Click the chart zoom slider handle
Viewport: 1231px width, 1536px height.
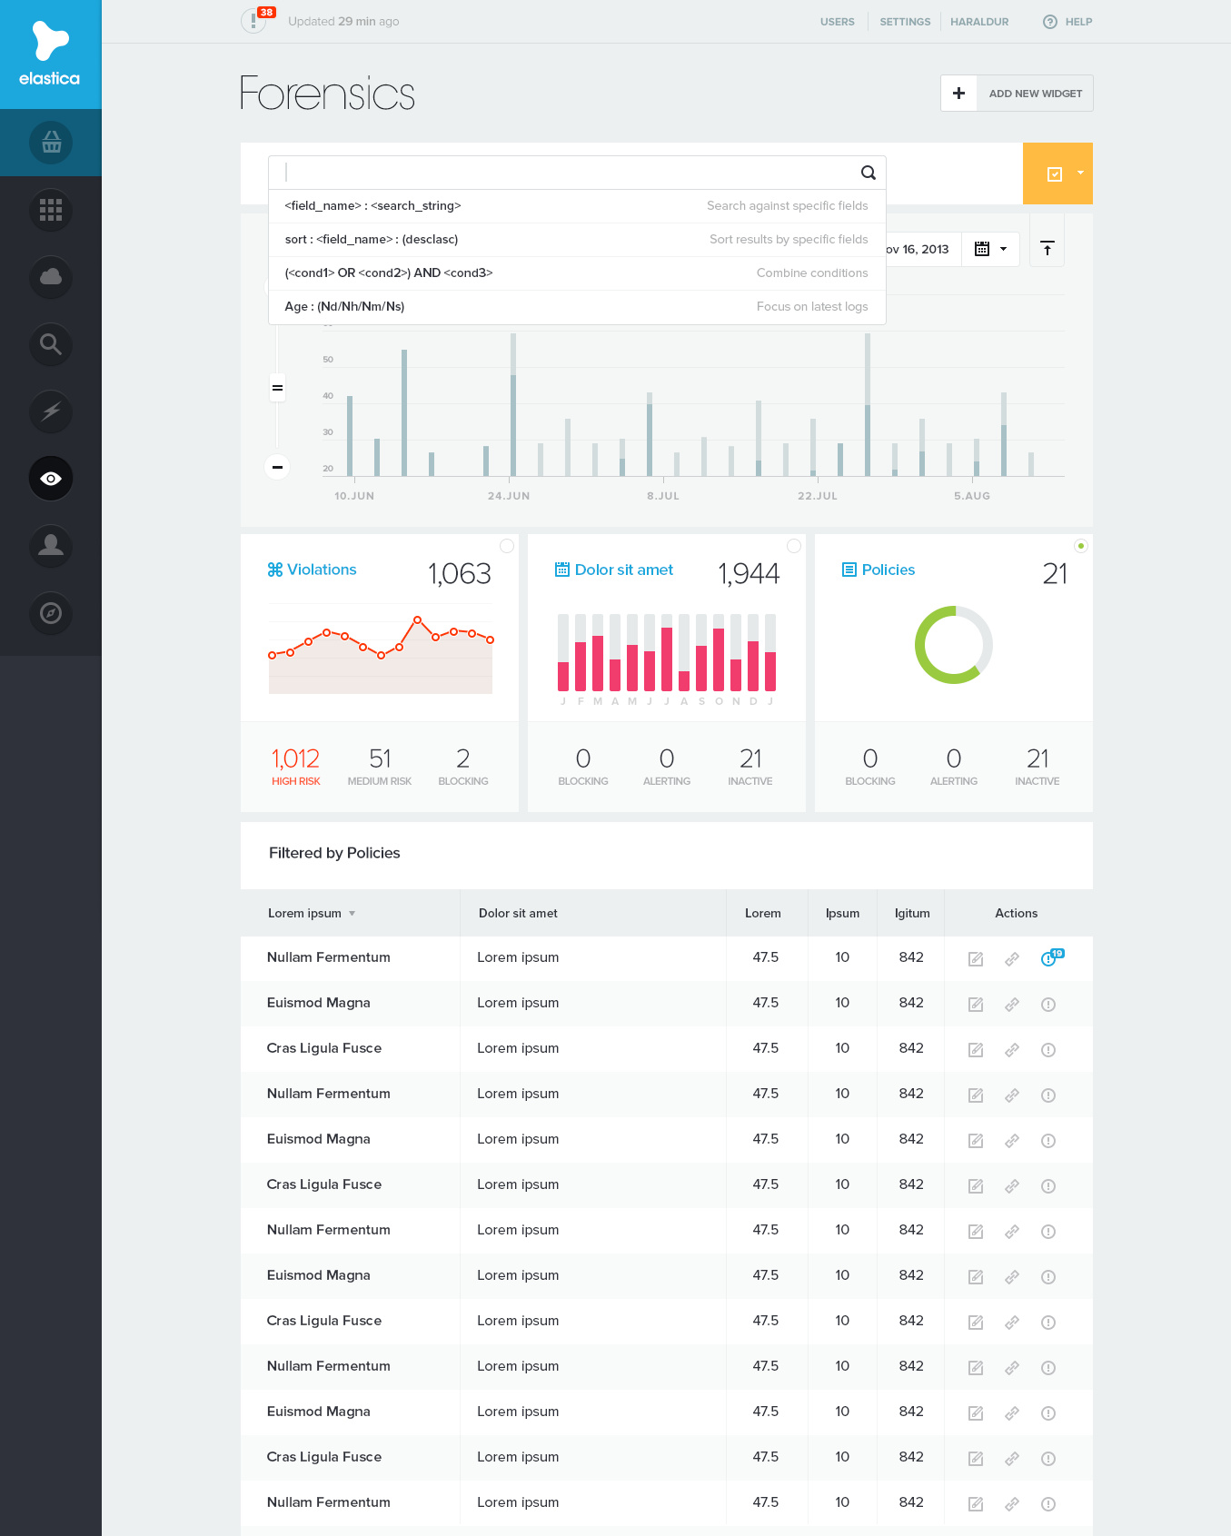click(278, 388)
